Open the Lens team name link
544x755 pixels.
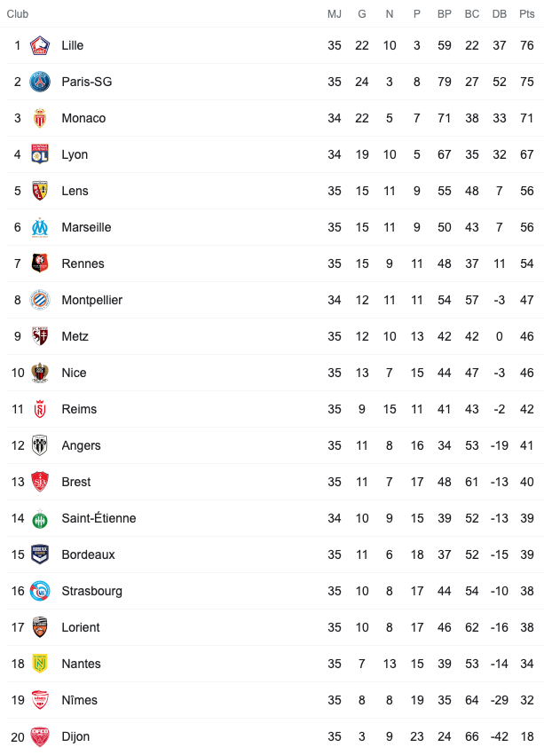point(75,191)
